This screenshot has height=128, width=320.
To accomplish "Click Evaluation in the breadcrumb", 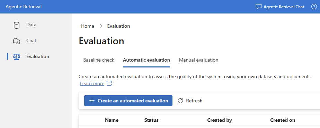I will click(118, 26).
